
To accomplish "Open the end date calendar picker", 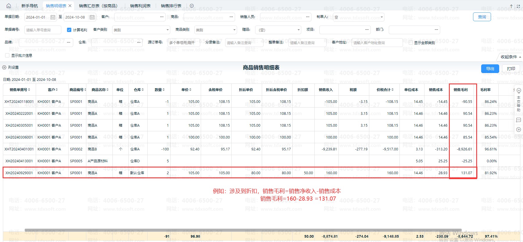I will (92, 17).
